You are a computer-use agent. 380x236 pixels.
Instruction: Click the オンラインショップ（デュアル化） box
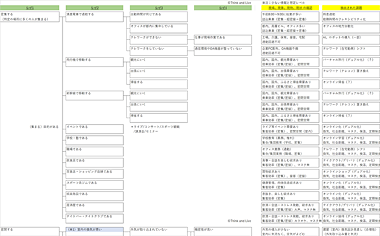click(351, 174)
